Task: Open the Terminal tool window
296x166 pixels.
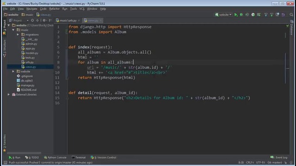Action: pos(79,158)
